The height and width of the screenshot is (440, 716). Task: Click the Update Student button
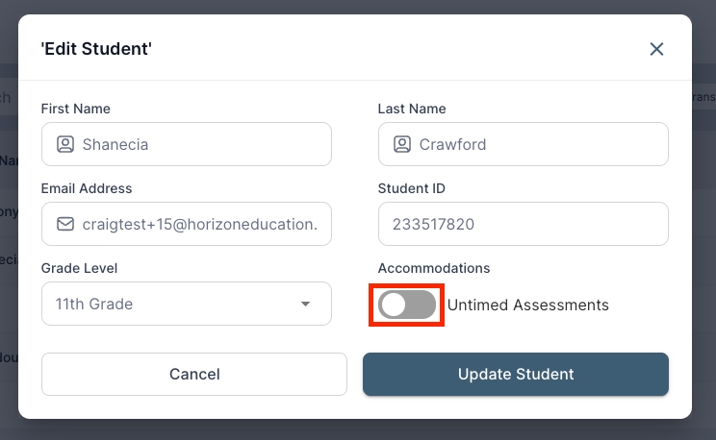click(x=515, y=374)
